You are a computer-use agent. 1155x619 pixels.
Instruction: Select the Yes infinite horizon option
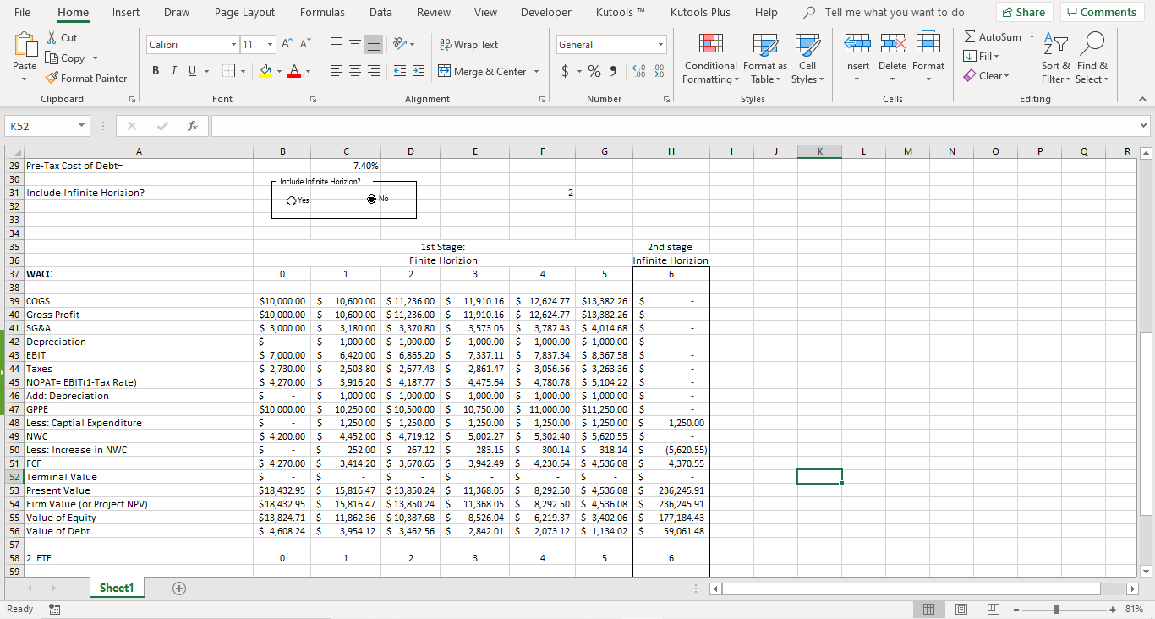click(x=292, y=200)
